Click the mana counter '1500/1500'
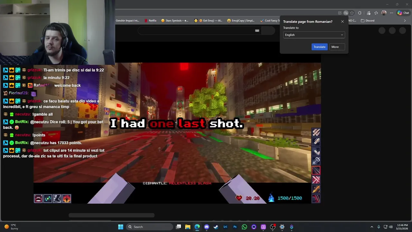The height and width of the screenshot is (232, 412). tap(290, 198)
